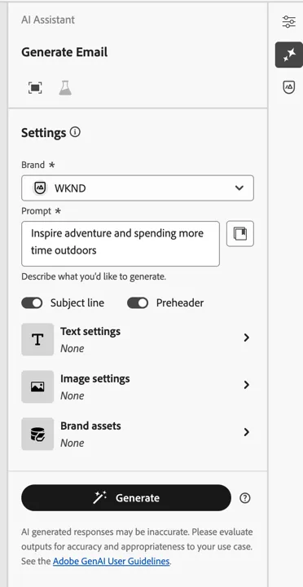Click the Text settings T icon
This screenshot has width=303, height=587.
pyautogui.click(x=37, y=339)
